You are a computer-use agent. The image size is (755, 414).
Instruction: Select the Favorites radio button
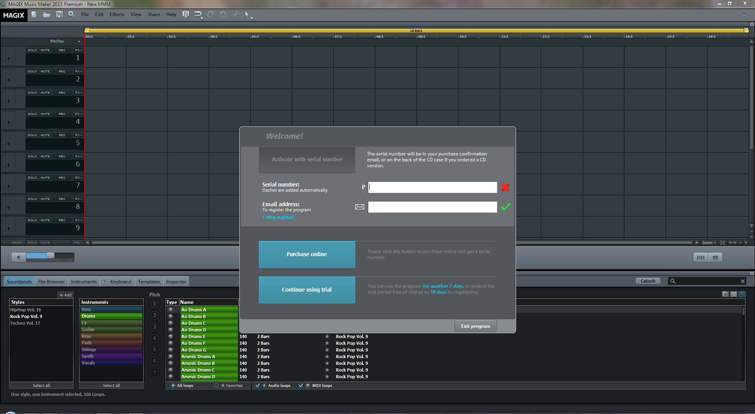pyautogui.click(x=216, y=386)
